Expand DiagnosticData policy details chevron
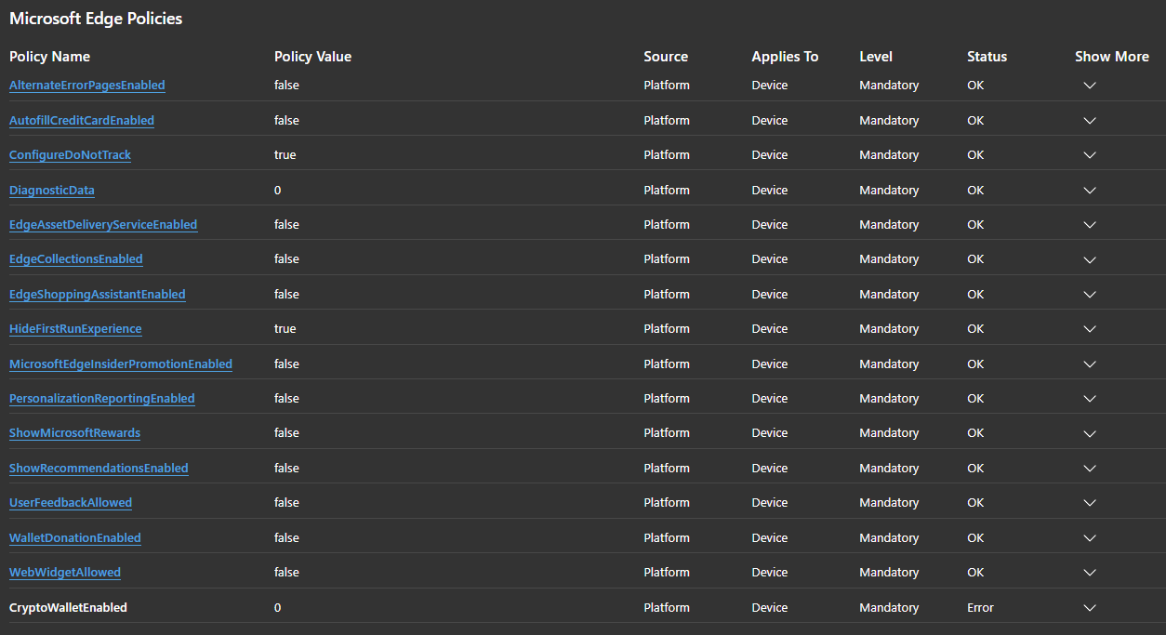This screenshot has width=1166, height=635. click(1090, 191)
